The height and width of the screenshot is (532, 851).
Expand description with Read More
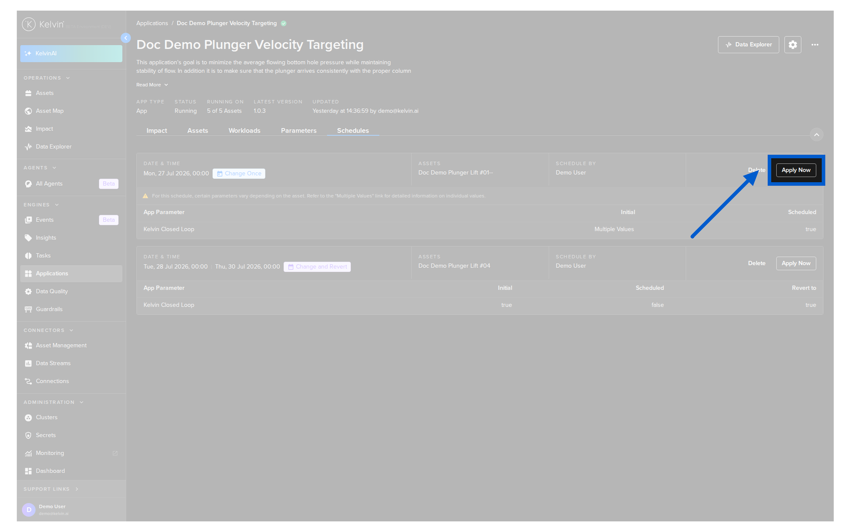pyautogui.click(x=152, y=85)
